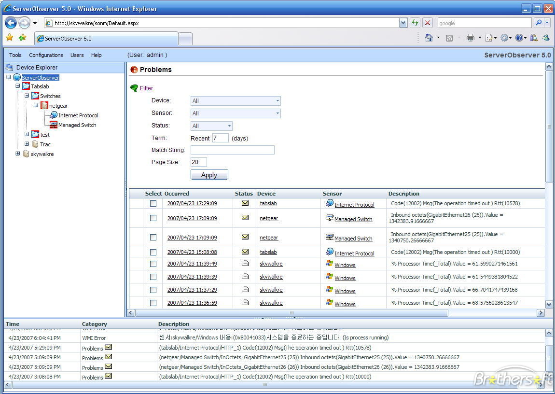This screenshot has width=555, height=394.
Task: Click the Home page icon
Action: click(429, 38)
